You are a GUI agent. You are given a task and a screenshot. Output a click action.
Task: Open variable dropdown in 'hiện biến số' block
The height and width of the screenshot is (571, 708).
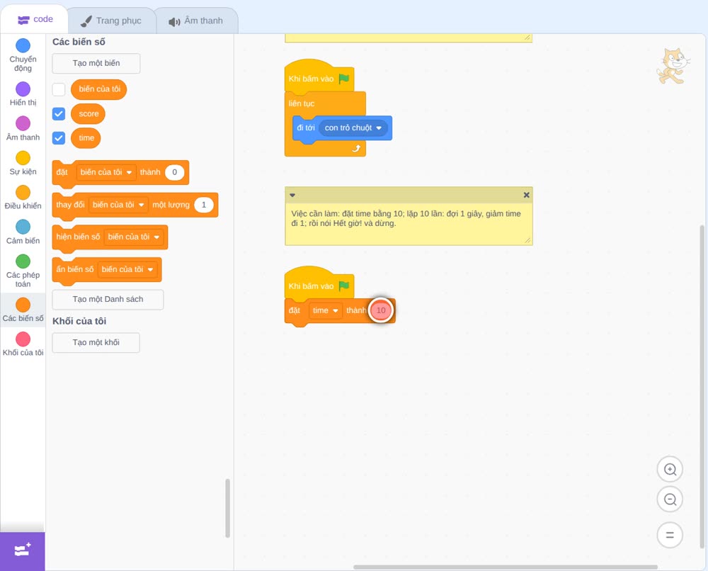click(134, 237)
